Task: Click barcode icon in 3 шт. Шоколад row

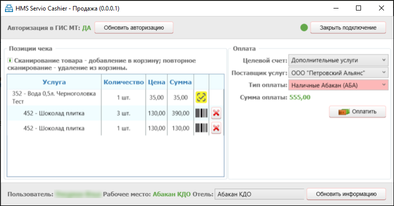Action: [x=201, y=113]
